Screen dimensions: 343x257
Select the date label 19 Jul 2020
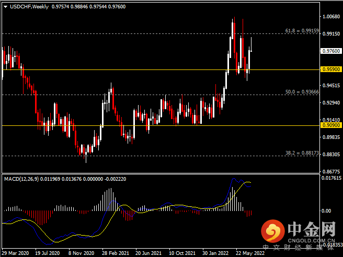tap(48, 253)
